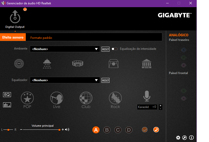Toggle Equalização de intensidade switch
The height and width of the screenshot is (142, 209).
pos(115,49)
